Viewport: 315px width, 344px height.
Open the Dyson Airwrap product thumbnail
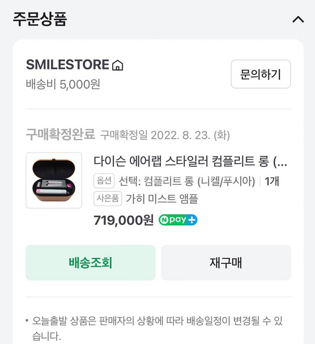coord(54,180)
